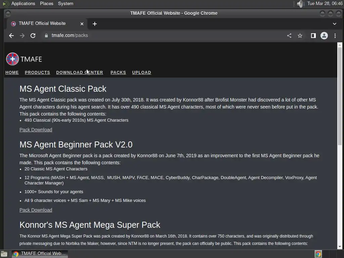Open a new tab with the plus button
Viewport: 344px width, 258px height.
coord(95,24)
